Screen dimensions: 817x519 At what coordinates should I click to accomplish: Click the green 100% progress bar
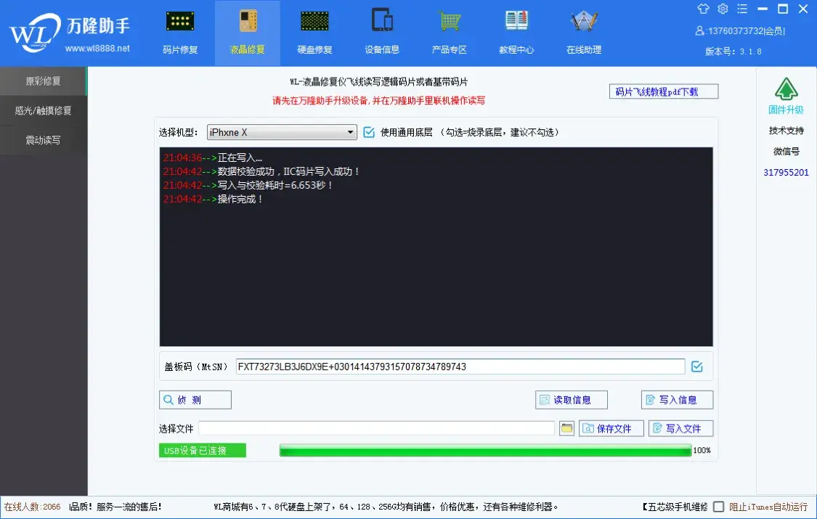tap(485, 451)
